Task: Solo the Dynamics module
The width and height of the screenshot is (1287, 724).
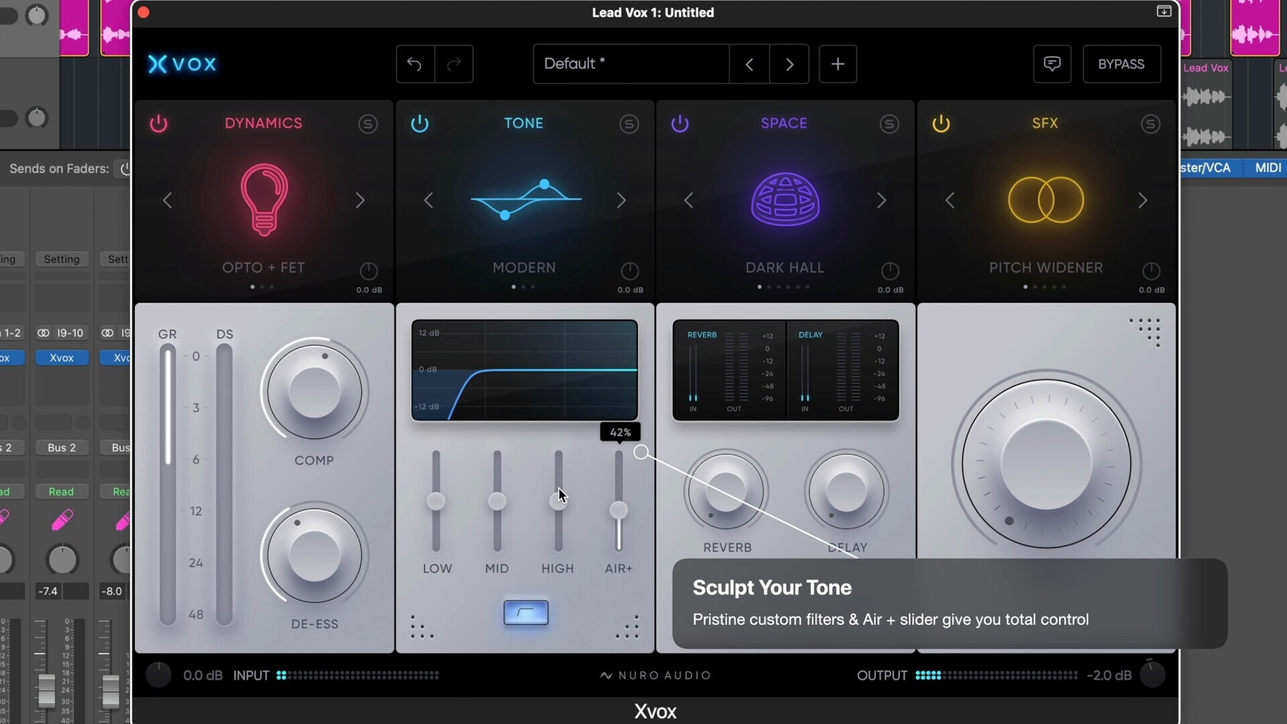Action: 367,123
